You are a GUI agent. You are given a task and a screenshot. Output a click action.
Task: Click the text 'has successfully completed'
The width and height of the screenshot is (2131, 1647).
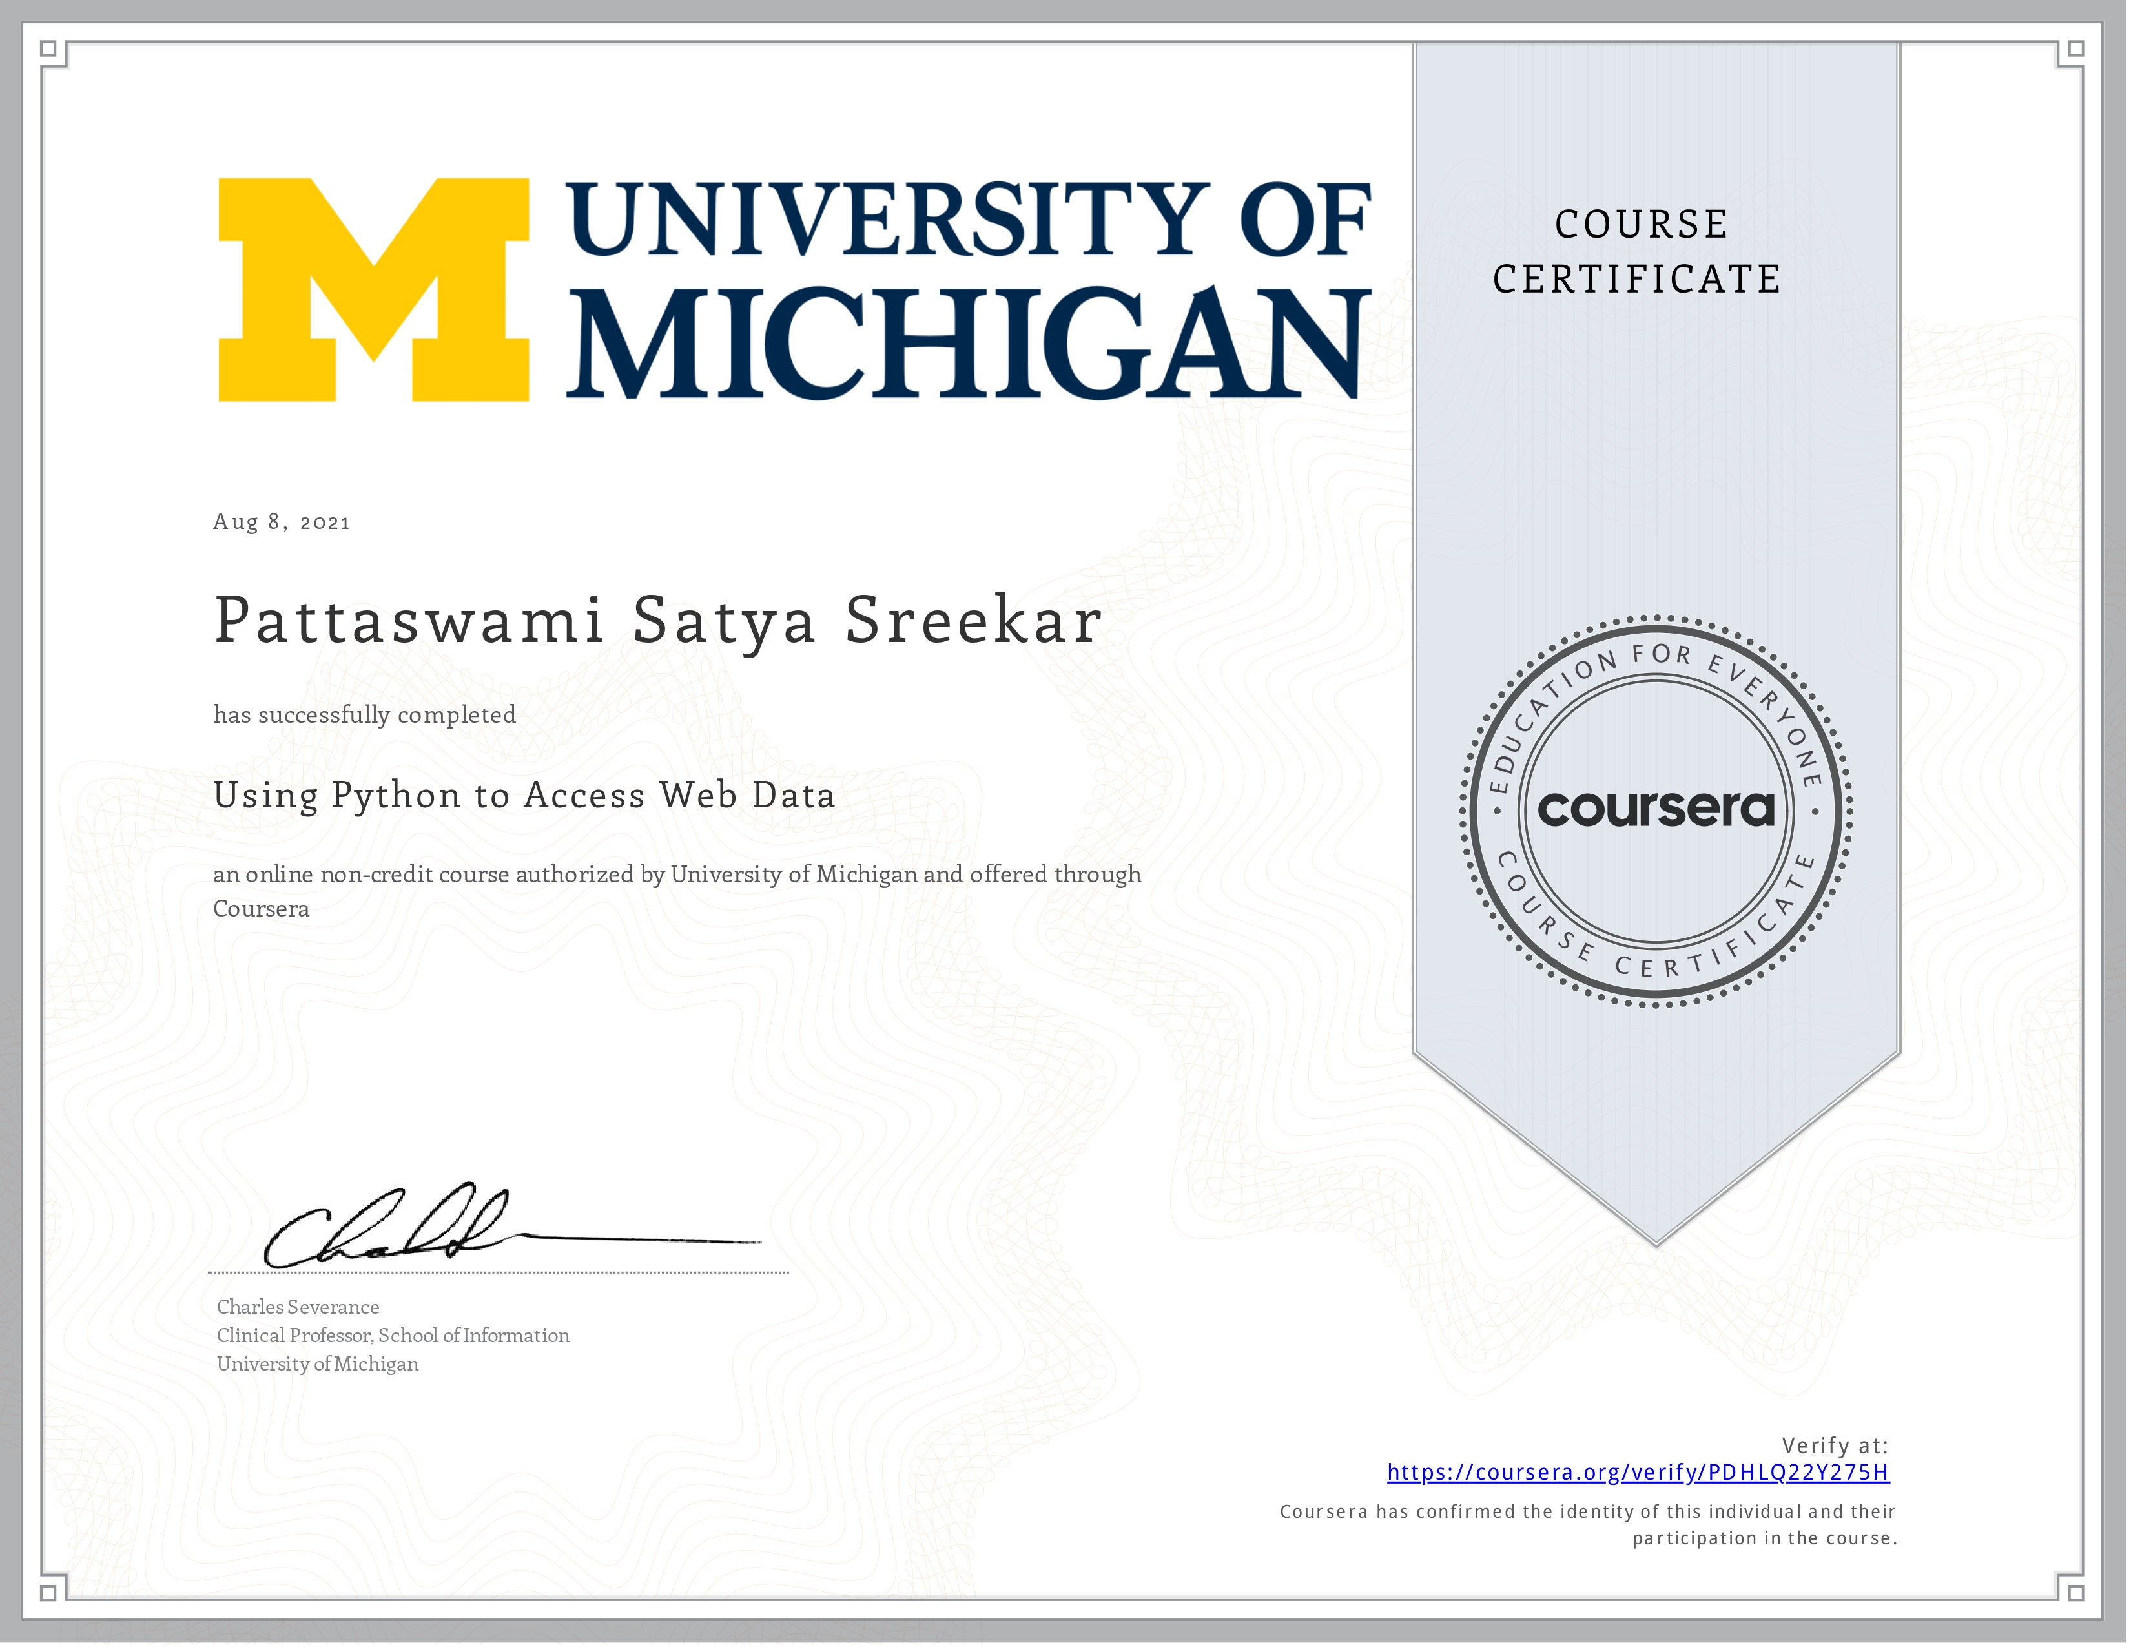pos(364,714)
